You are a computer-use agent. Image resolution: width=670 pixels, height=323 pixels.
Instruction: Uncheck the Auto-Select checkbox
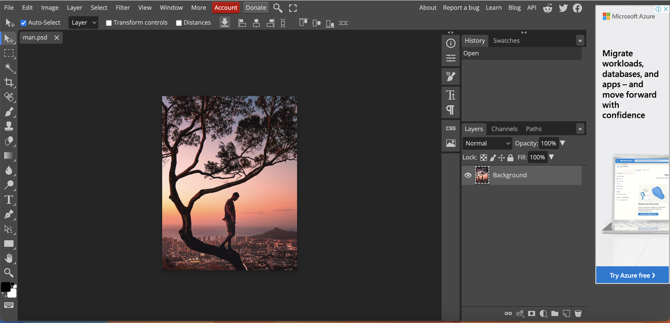24,23
